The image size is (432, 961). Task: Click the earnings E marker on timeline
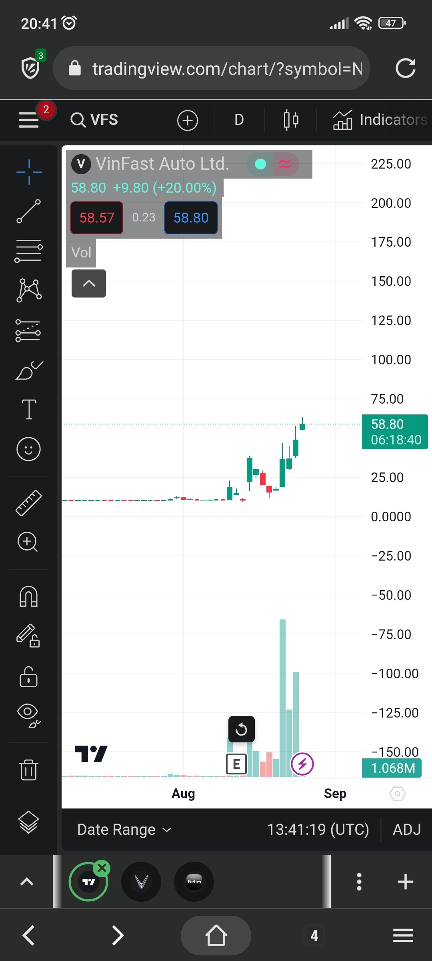point(236,764)
